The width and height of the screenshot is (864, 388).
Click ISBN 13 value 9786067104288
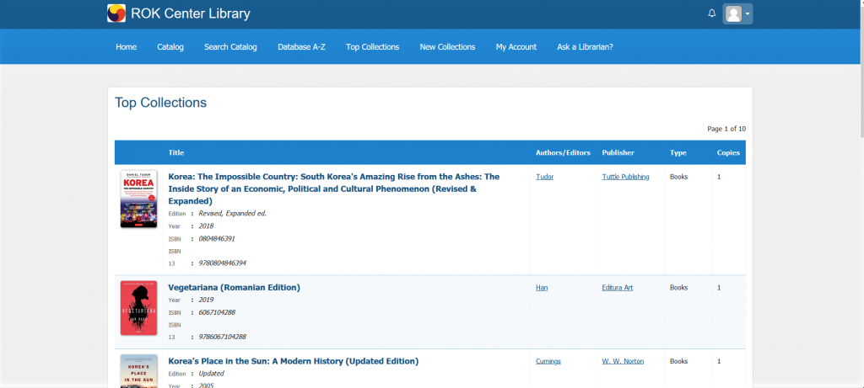pyautogui.click(x=222, y=337)
